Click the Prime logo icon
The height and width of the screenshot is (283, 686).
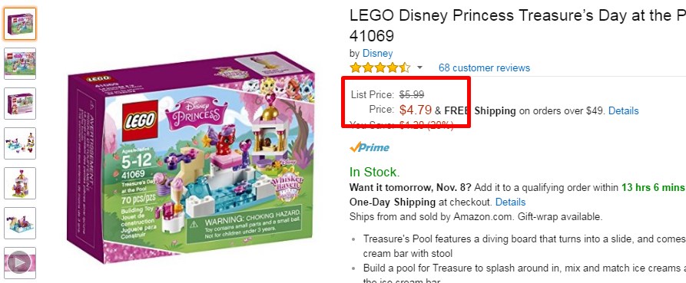point(370,147)
